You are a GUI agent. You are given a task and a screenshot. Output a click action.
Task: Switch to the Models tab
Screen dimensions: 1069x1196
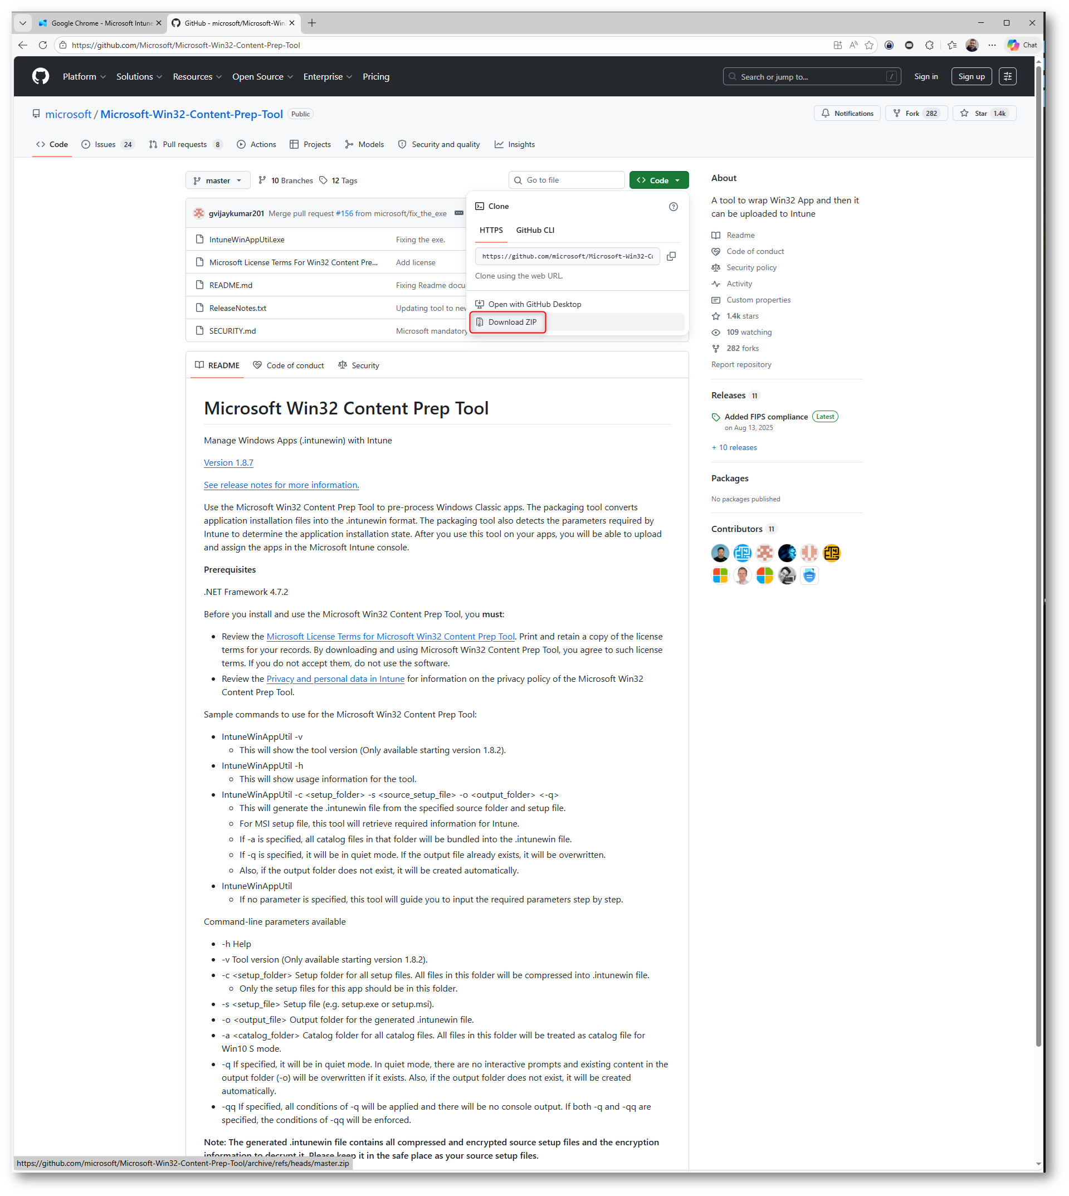[365, 144]
